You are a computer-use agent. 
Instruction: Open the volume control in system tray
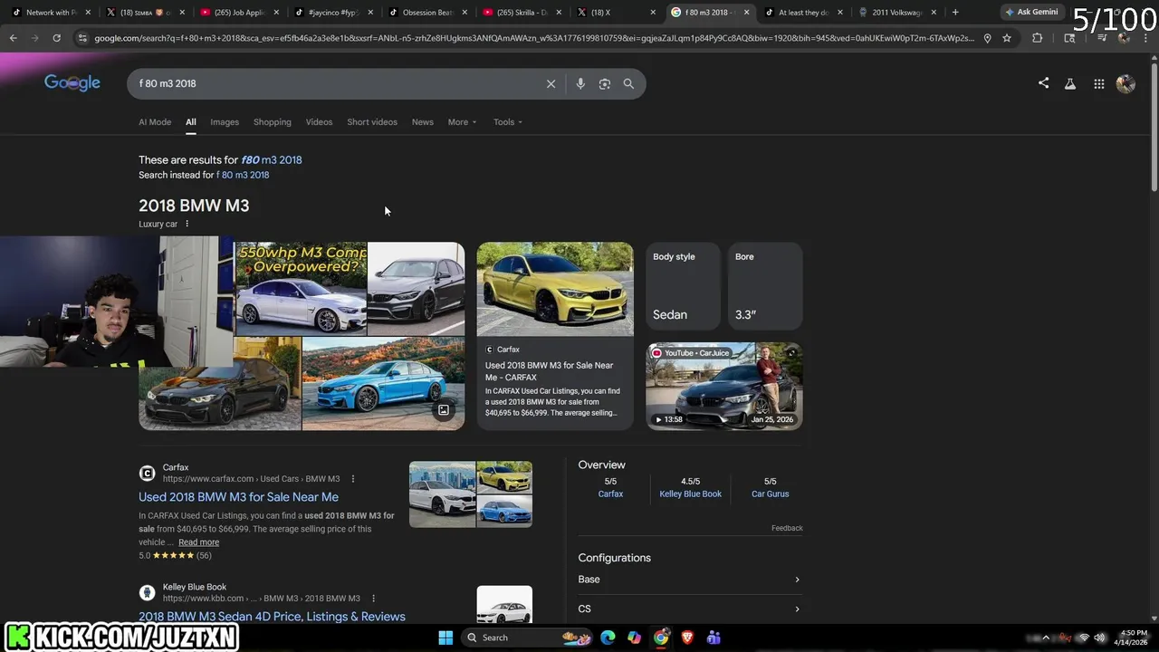1100,638
